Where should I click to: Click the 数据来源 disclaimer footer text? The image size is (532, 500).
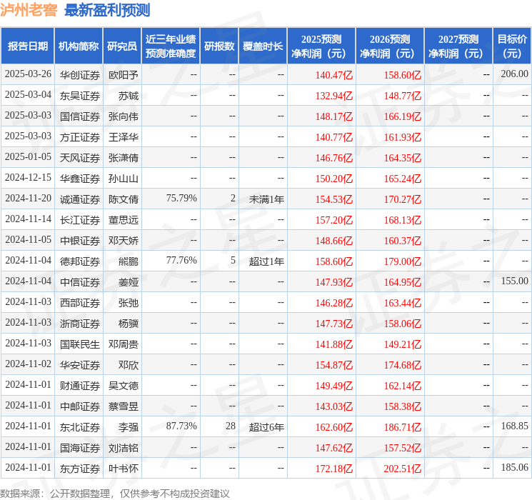point(115,493)
